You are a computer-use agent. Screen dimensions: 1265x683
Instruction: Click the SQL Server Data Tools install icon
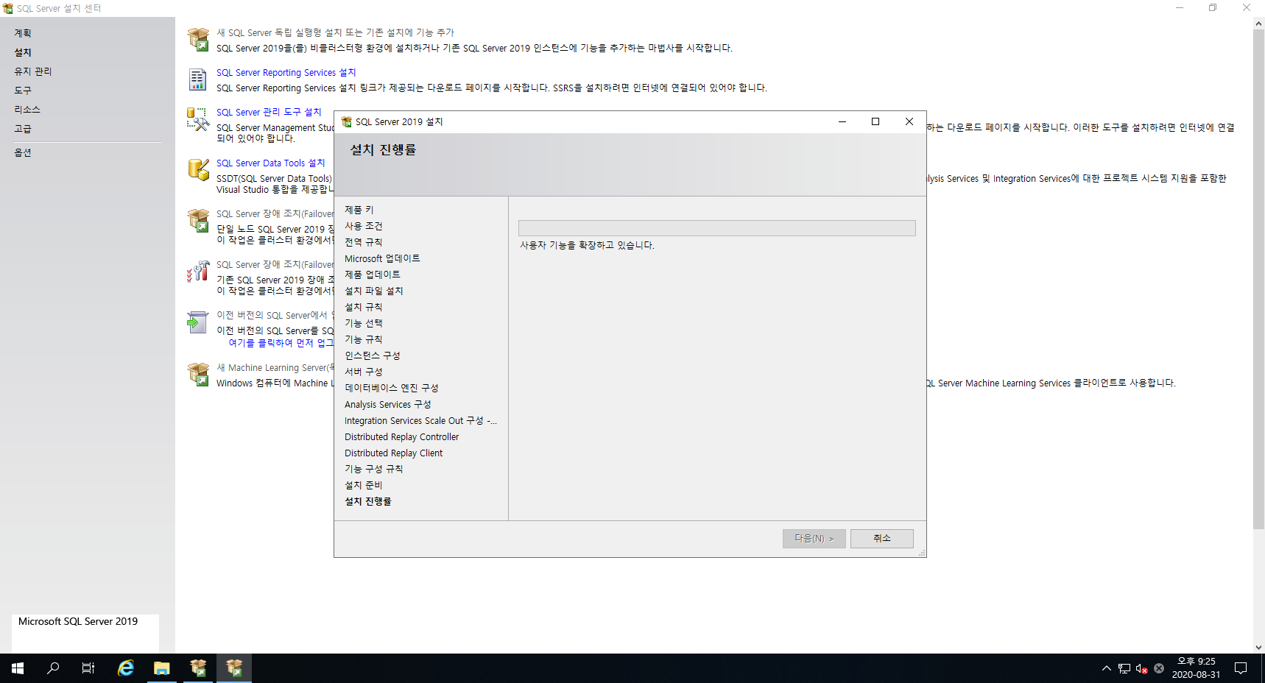198,169
